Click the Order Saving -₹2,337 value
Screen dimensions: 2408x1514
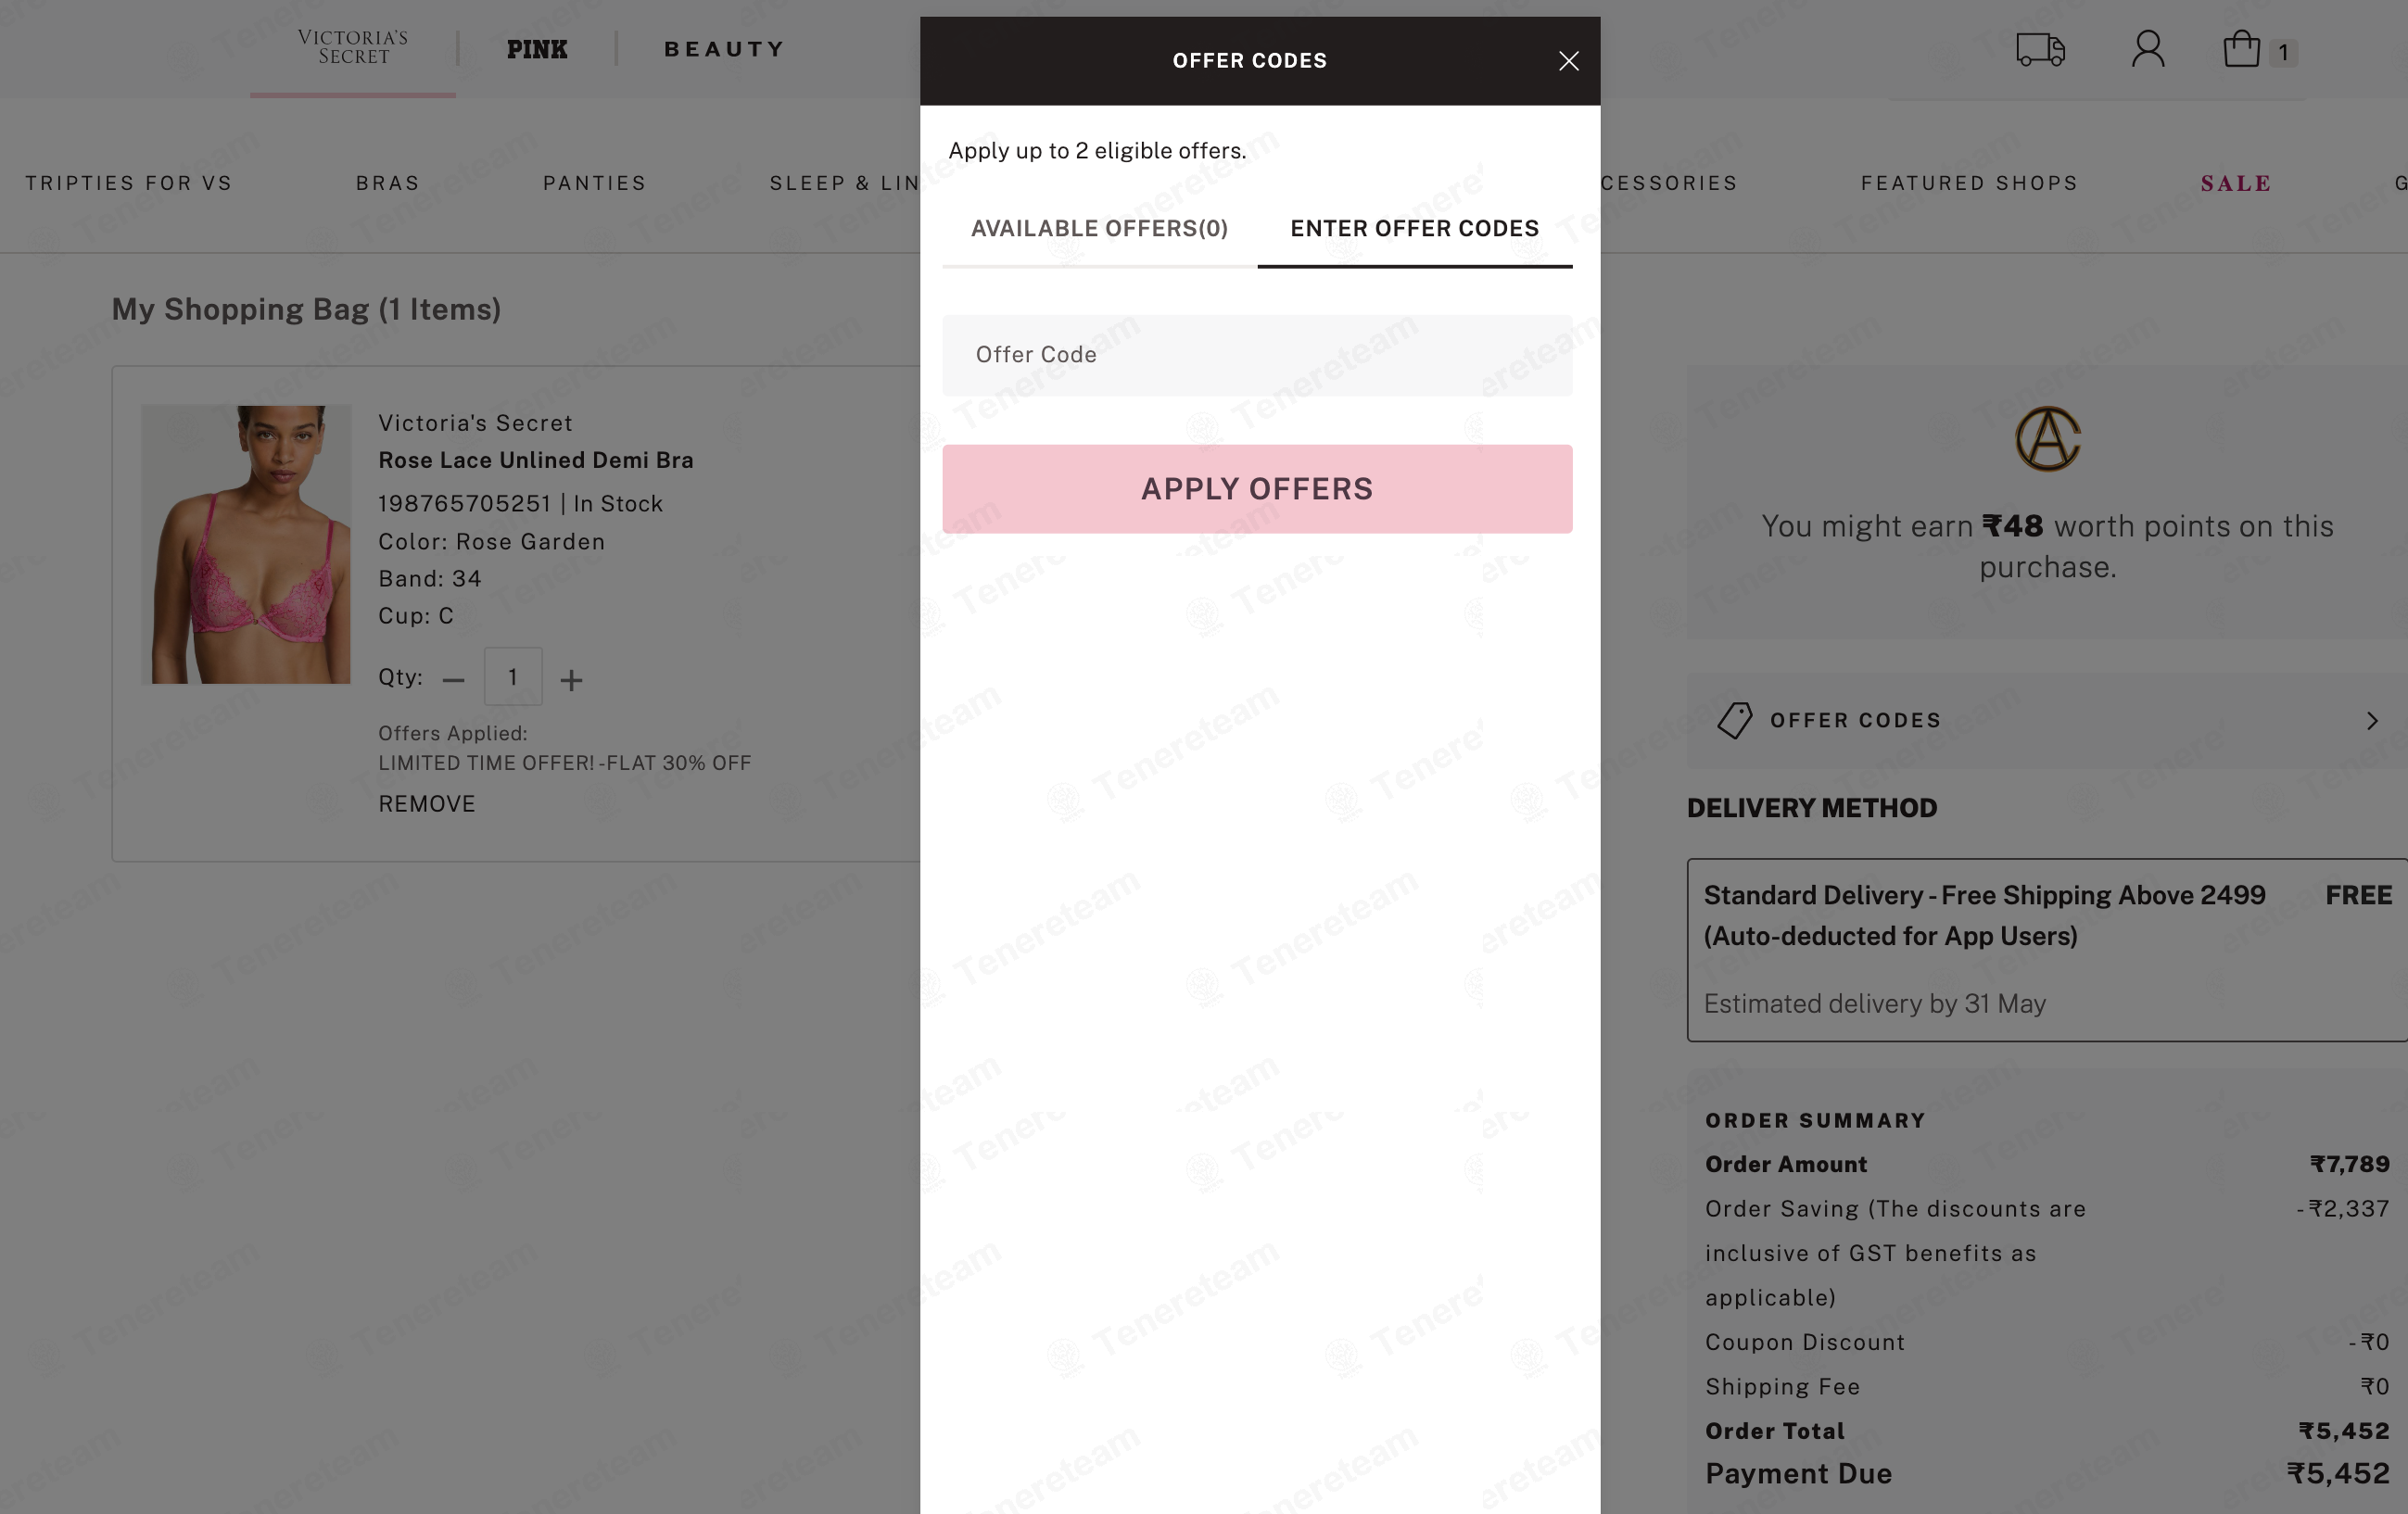pos(2342,1208)
